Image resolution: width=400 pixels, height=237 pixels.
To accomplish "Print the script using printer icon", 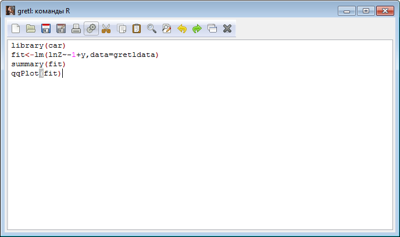I will point(76,28).
